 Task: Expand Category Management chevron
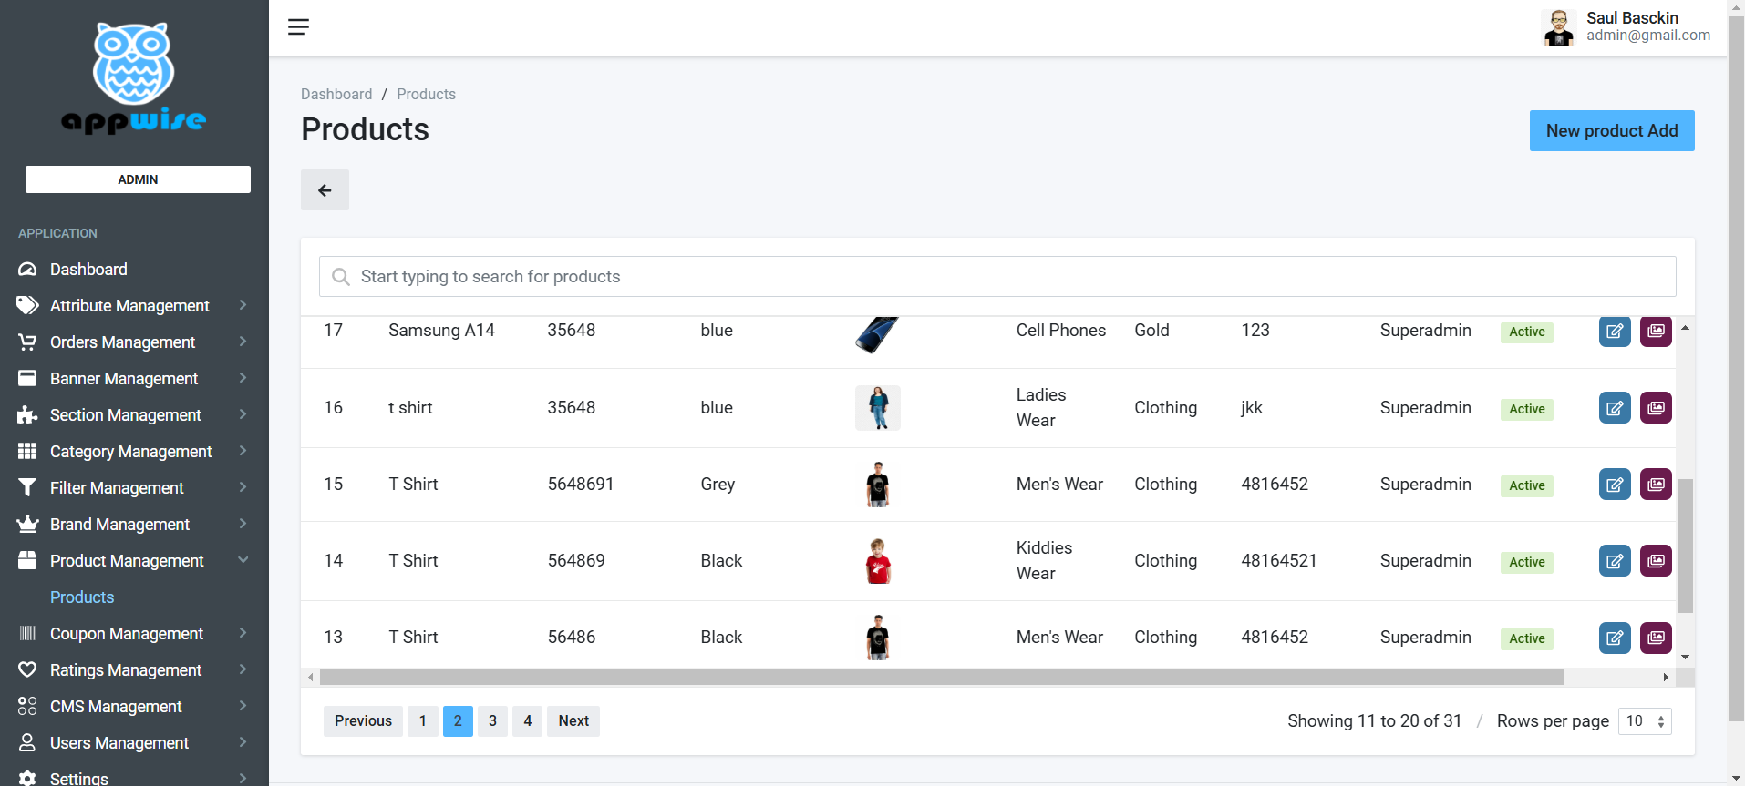243,451
